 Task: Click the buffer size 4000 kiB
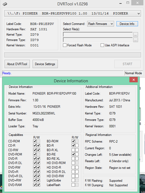tap(38, 120)
